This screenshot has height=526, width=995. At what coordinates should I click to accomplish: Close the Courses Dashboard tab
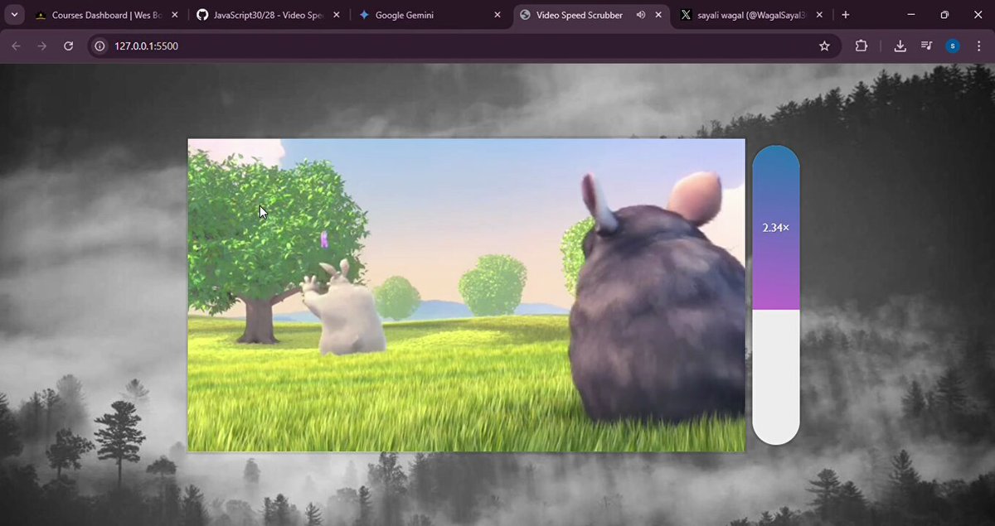tap(173, 15)
